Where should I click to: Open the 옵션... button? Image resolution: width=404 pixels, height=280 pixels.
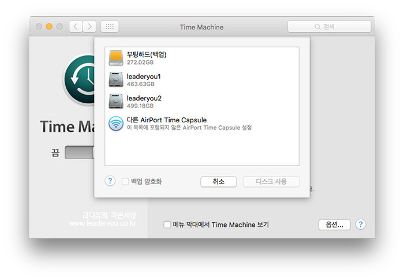334,225
